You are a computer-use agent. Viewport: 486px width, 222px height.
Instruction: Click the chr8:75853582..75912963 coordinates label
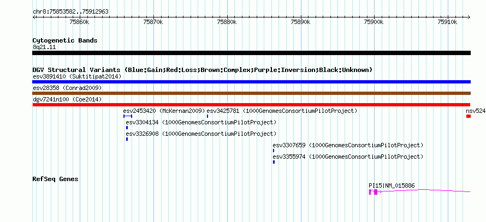click(70, 12)
